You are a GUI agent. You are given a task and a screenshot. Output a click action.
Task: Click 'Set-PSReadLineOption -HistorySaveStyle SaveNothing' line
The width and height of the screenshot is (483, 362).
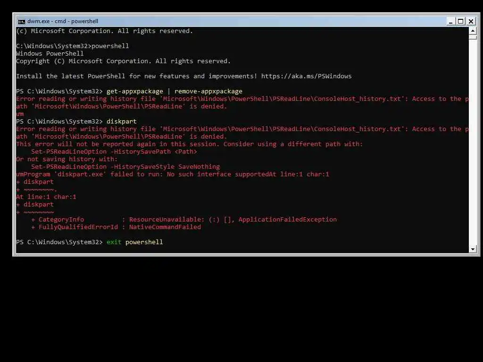(125, 167)
